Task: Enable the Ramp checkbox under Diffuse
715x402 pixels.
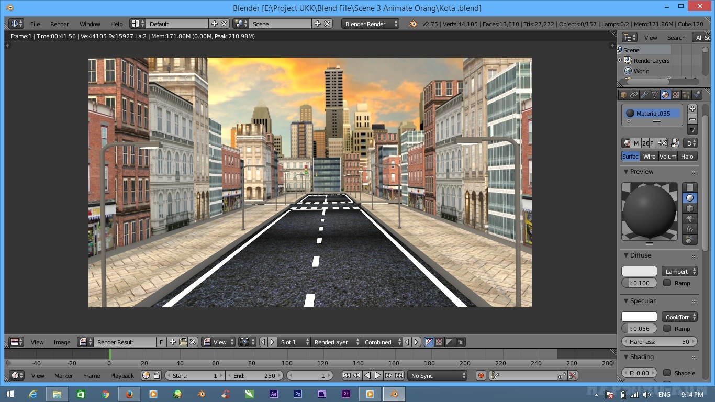Action: 668,283
